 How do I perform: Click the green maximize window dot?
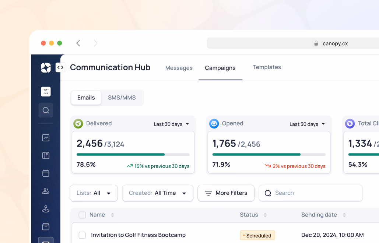59,43
